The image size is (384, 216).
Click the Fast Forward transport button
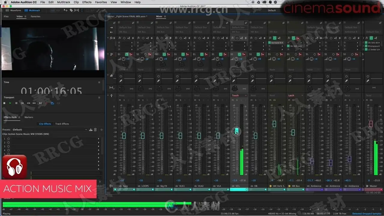(x=34, y=103)
